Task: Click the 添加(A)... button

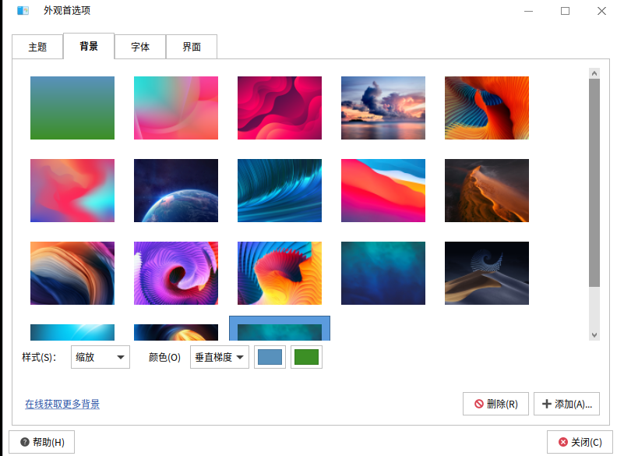Action: [x=566, y=404]
